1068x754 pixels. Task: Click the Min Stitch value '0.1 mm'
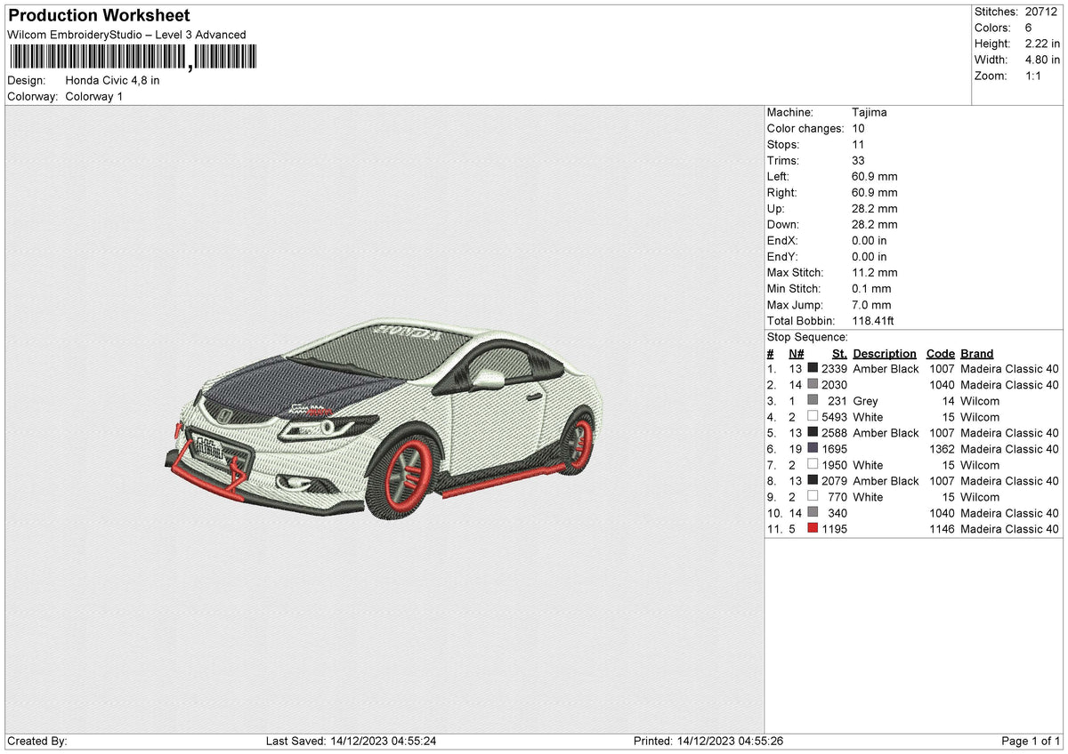871,288
